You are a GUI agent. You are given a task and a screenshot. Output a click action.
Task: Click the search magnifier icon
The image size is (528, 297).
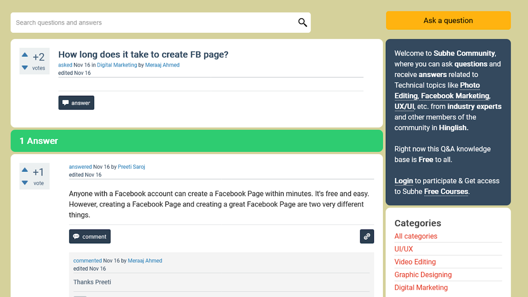(303, 23)
